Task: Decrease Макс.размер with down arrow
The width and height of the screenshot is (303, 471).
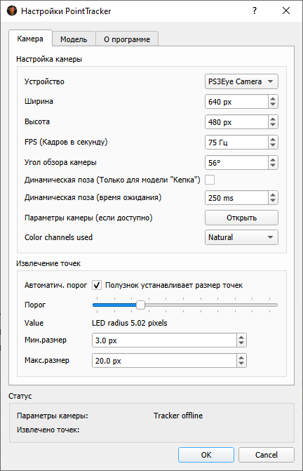Action: (241, 364)
